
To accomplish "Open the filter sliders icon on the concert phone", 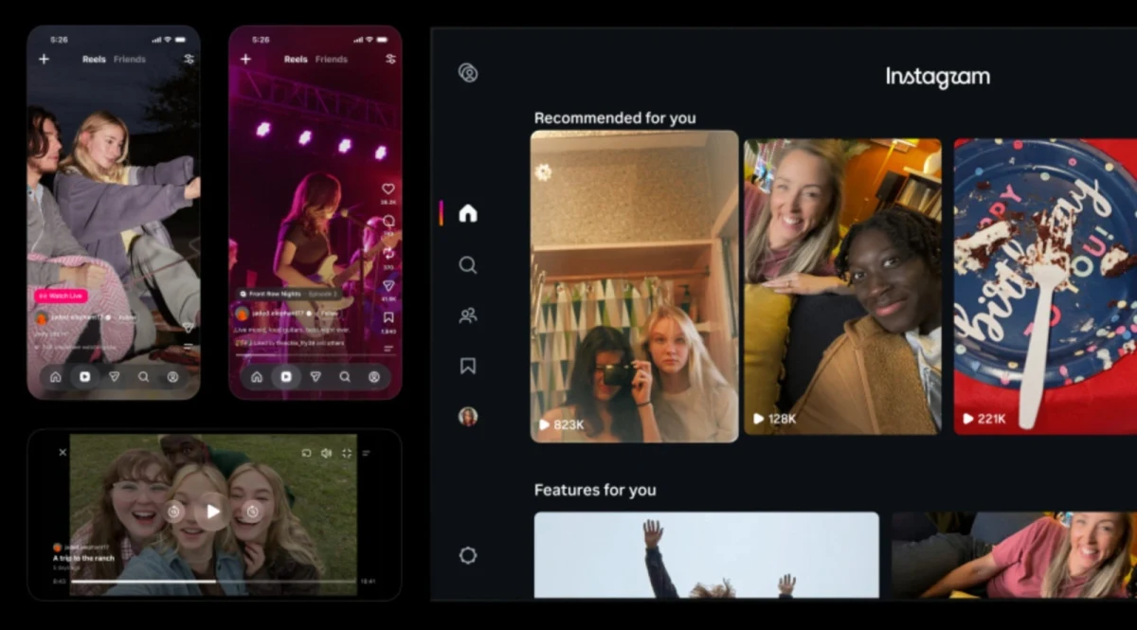I will point(390,59).
